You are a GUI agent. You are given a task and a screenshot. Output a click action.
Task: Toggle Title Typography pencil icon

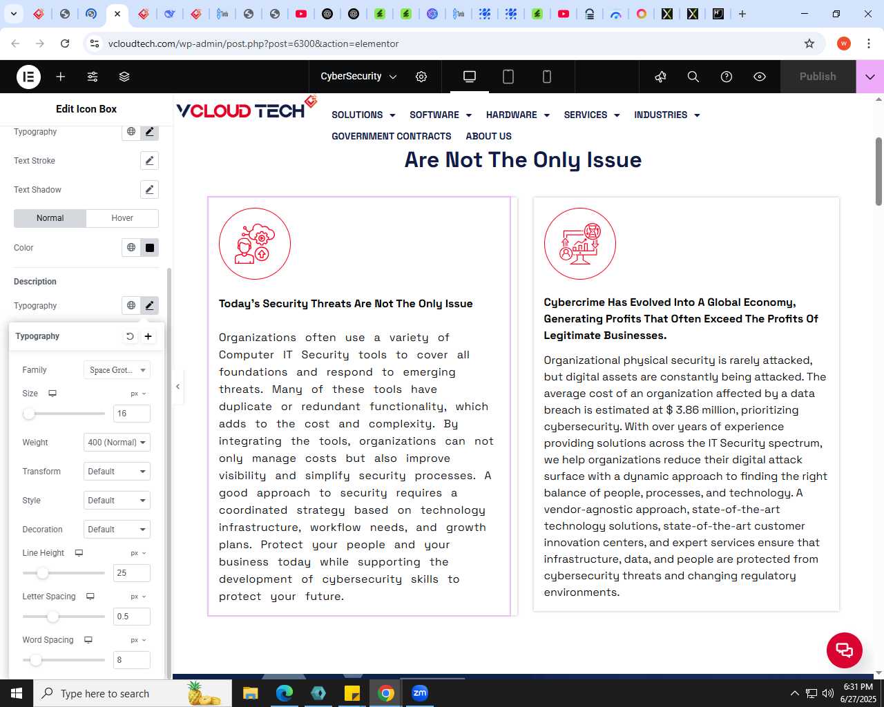tap(149, 131)
